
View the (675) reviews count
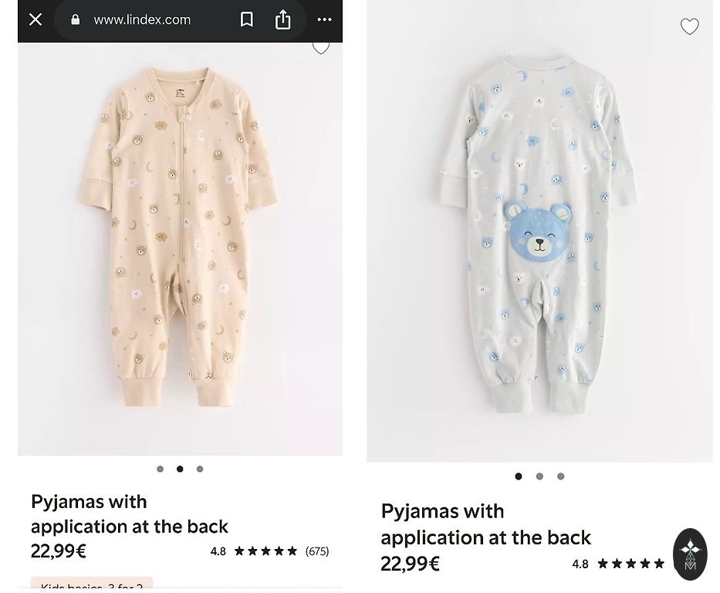tap(317, 551)
